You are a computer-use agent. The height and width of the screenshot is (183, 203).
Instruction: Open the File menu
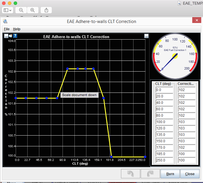coord(7,29)
